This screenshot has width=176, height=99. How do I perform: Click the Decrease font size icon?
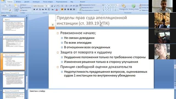(x=55, y=6)
